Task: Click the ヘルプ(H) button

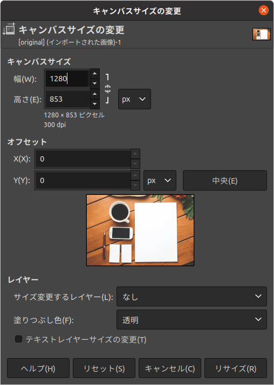Action: (x=38, y=368)
